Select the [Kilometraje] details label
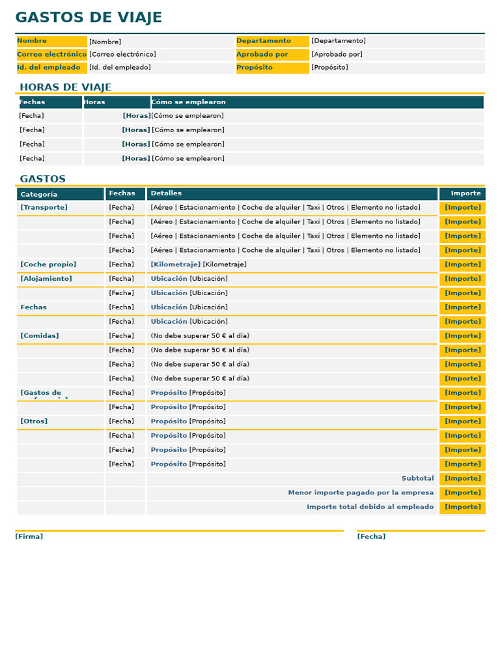This screenshot has height=667, width=500. coord(176,264)
